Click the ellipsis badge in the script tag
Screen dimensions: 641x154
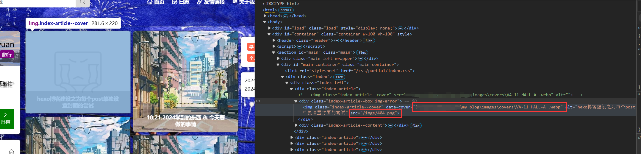point(299,46)
